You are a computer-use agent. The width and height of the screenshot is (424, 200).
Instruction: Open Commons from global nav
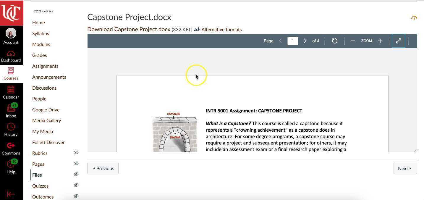11,149
